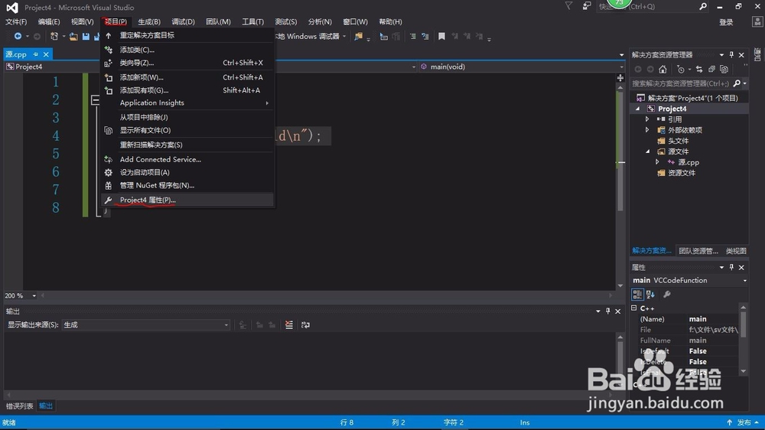Screen dimensions: 765x430
Task: Switch to the 类视图 tab
Action: pos(736,251)
